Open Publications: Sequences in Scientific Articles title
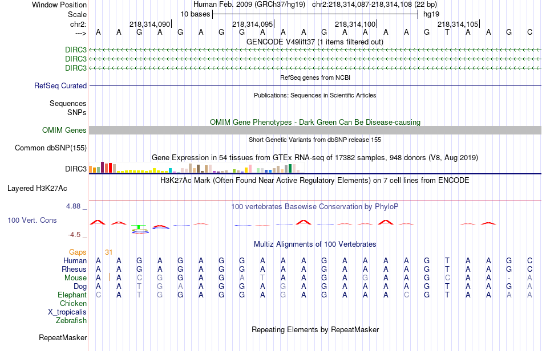542x351 pixels. point(315,95)
